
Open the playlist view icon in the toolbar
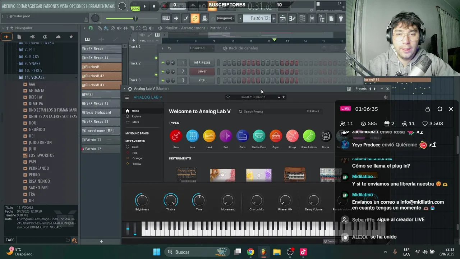coord(283,18)
